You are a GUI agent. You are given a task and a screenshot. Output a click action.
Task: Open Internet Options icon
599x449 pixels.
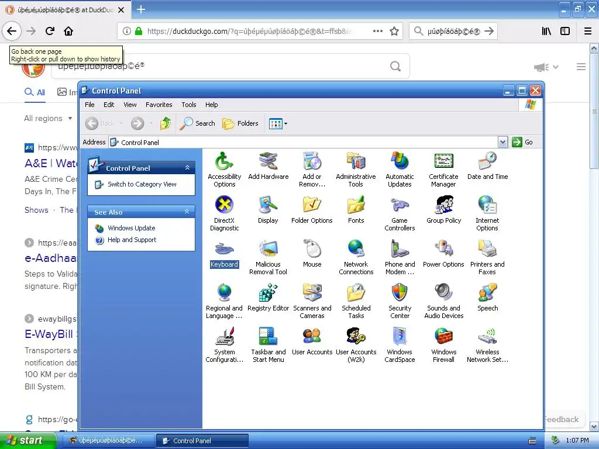(x=487, y=213)
